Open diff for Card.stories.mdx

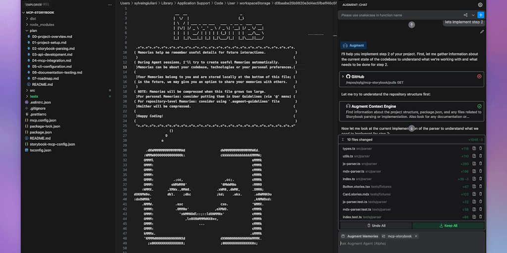tap(474, 194)
